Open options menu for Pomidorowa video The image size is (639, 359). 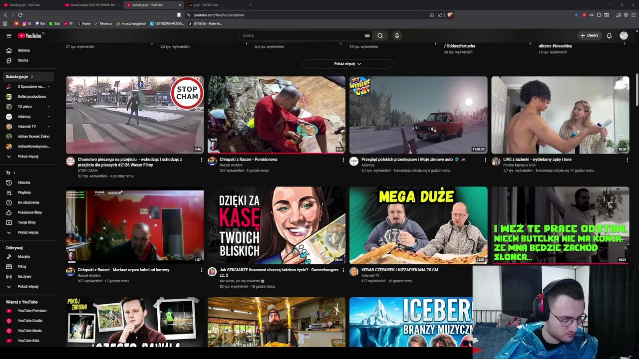point(343,160)
